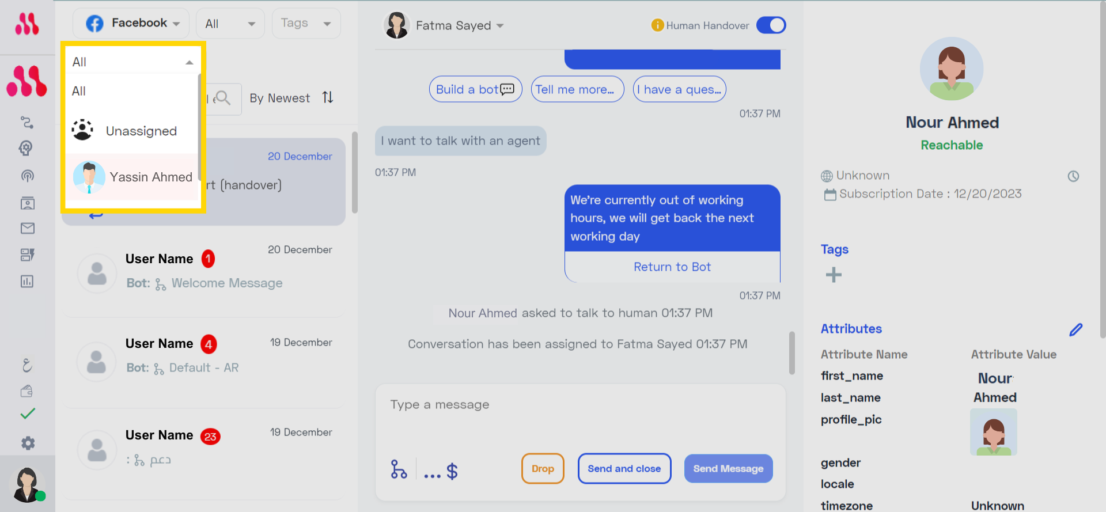The image size is (1106, 512).
Task: Click Send and close button
Action: click(x=624, y=469)
